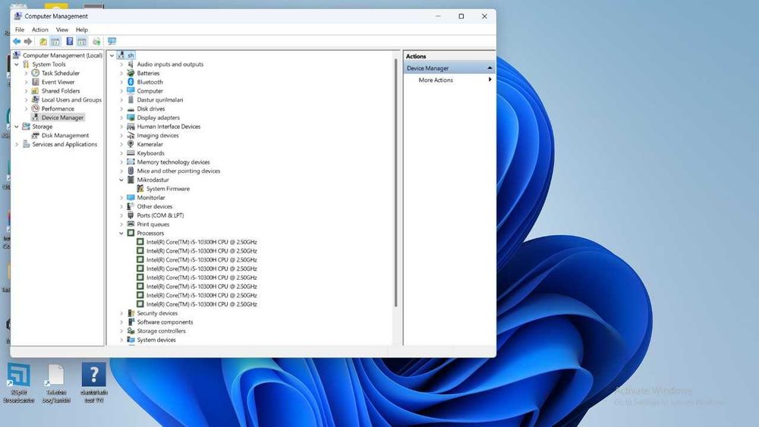The height and width of the screenshot is (427, 759).
Task: Click the Monitorlar category icon
Action: [131, 198]
